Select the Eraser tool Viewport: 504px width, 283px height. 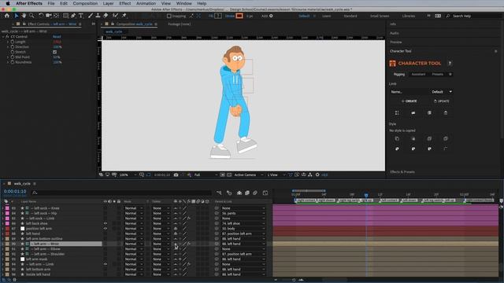tap(106, 16)
